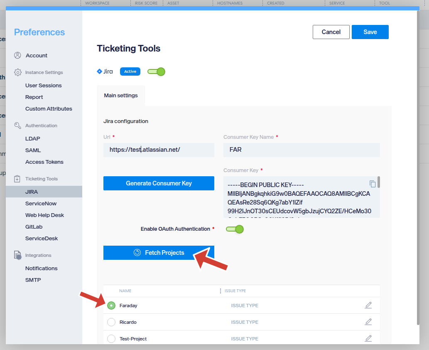
Task: Click the Ricardo row ISSUE TYPE cell
Action: [245, 322]
